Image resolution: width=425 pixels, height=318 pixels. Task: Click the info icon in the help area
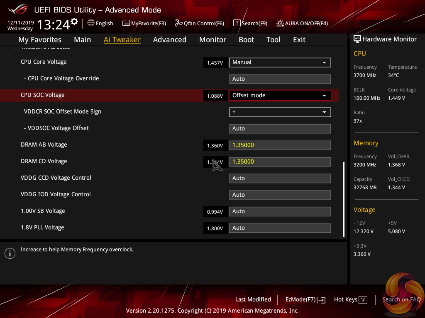(10, 253)
